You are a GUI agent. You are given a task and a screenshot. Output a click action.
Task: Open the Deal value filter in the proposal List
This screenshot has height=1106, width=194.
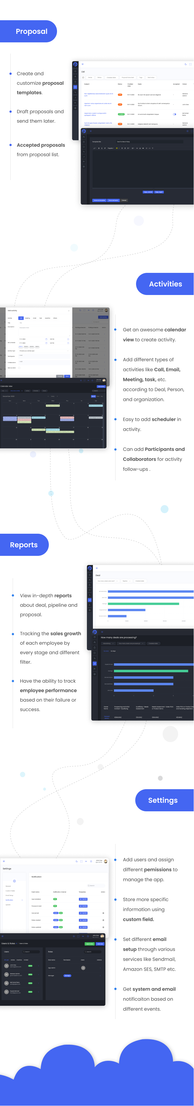[151, 77]
